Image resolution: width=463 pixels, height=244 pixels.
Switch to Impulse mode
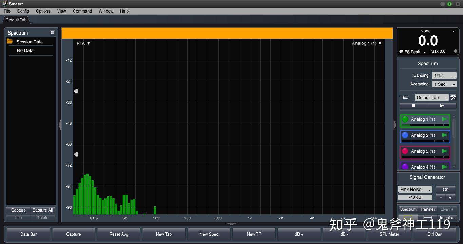click(447, 218)
